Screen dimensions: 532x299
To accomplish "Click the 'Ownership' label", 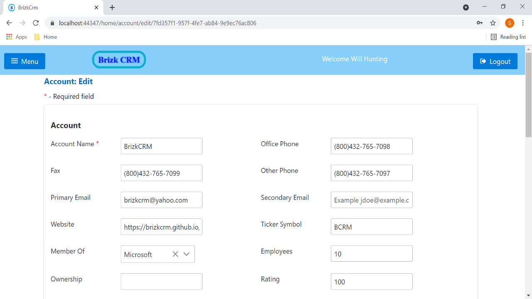I will (x=66, y=279).
